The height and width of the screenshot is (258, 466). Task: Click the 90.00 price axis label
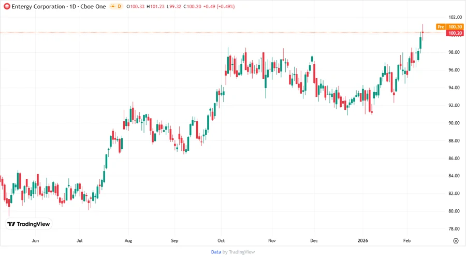[x=454, y=123]
